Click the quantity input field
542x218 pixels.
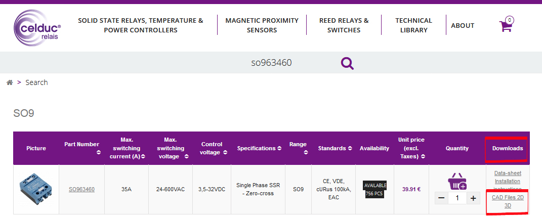457,198
